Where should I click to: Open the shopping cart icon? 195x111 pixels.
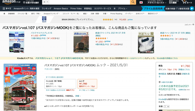tap(187, 2)
